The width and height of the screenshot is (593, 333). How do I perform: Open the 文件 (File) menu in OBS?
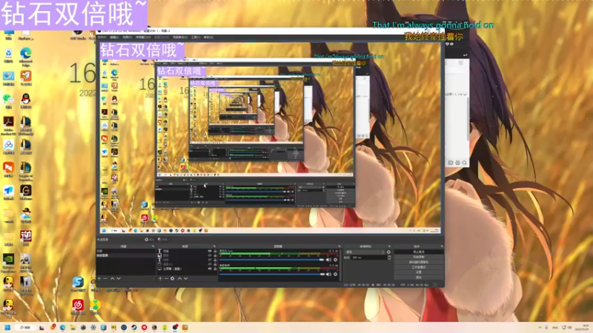coord(102,37)
